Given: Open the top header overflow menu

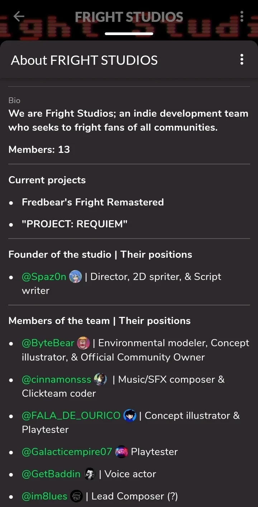Looking at the screenshot, I should point(242,16).
